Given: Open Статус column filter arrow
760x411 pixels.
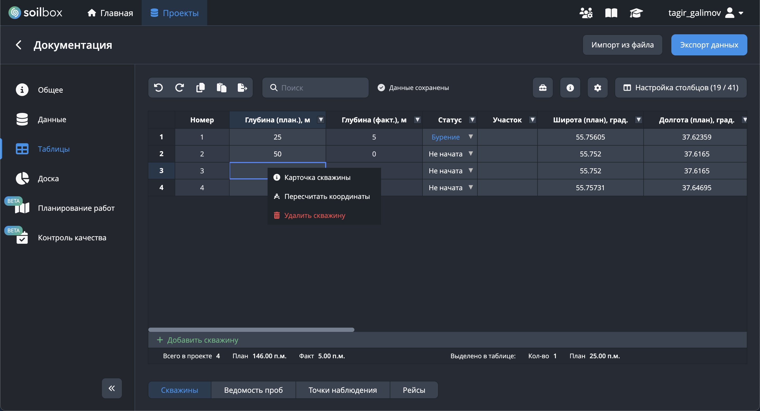Looking at the screenshot, I should 472,120.
